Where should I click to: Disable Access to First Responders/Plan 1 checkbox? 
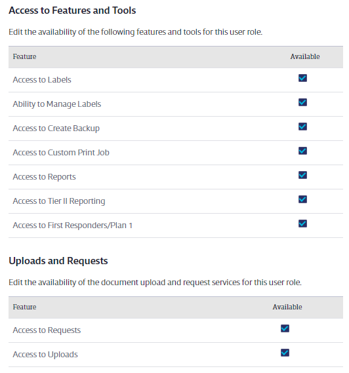pos(302,224)
